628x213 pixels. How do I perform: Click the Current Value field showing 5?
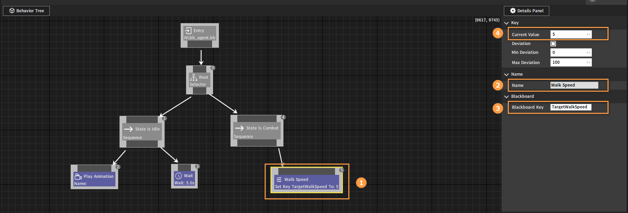point(571,34)
